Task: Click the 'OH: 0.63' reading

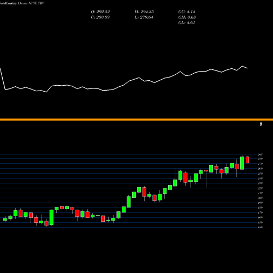Action: [x=187, y=17]
